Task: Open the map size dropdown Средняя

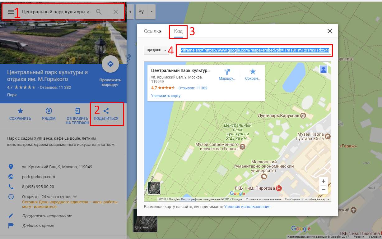Action: pos(156,50)
